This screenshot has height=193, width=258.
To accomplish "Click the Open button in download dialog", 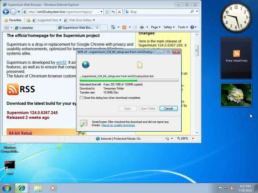I will coord(128,109).
